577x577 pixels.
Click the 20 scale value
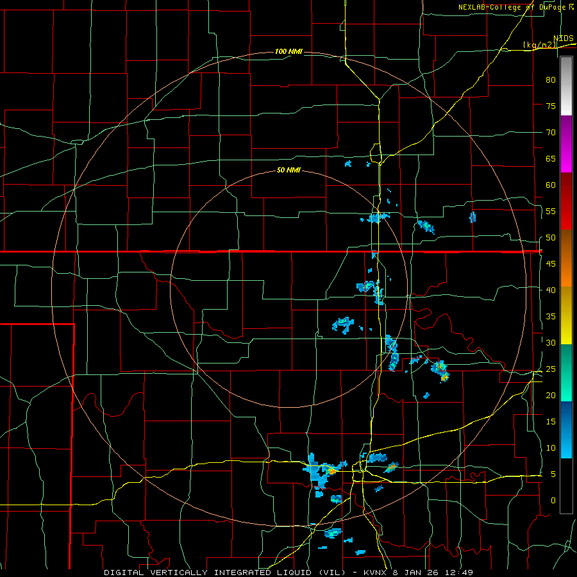pyautogui.click(x=551, y=395)
